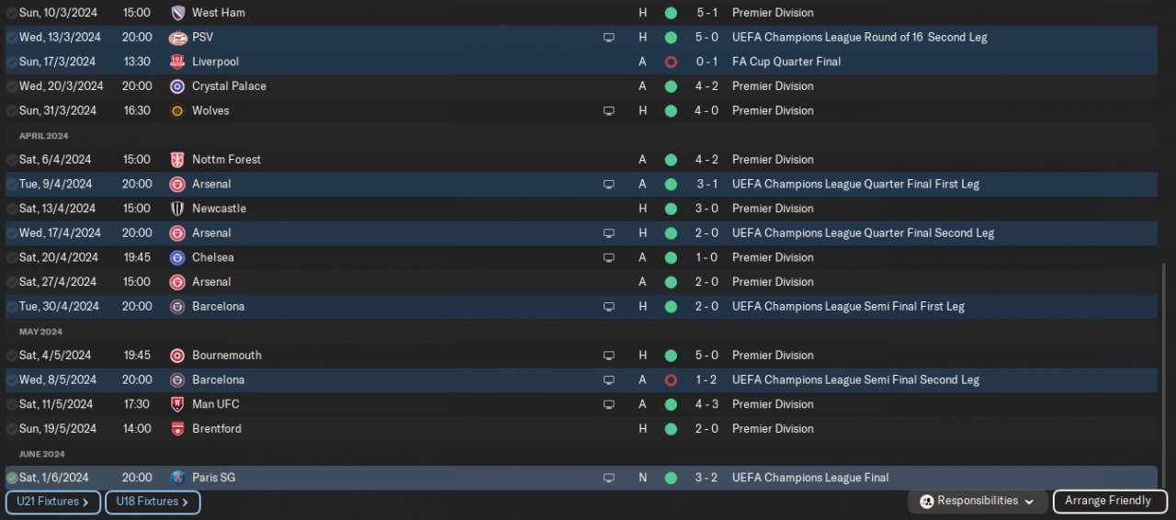Click the West Ham club badge
The image size is (1176, 520).
tap(177, 13)
